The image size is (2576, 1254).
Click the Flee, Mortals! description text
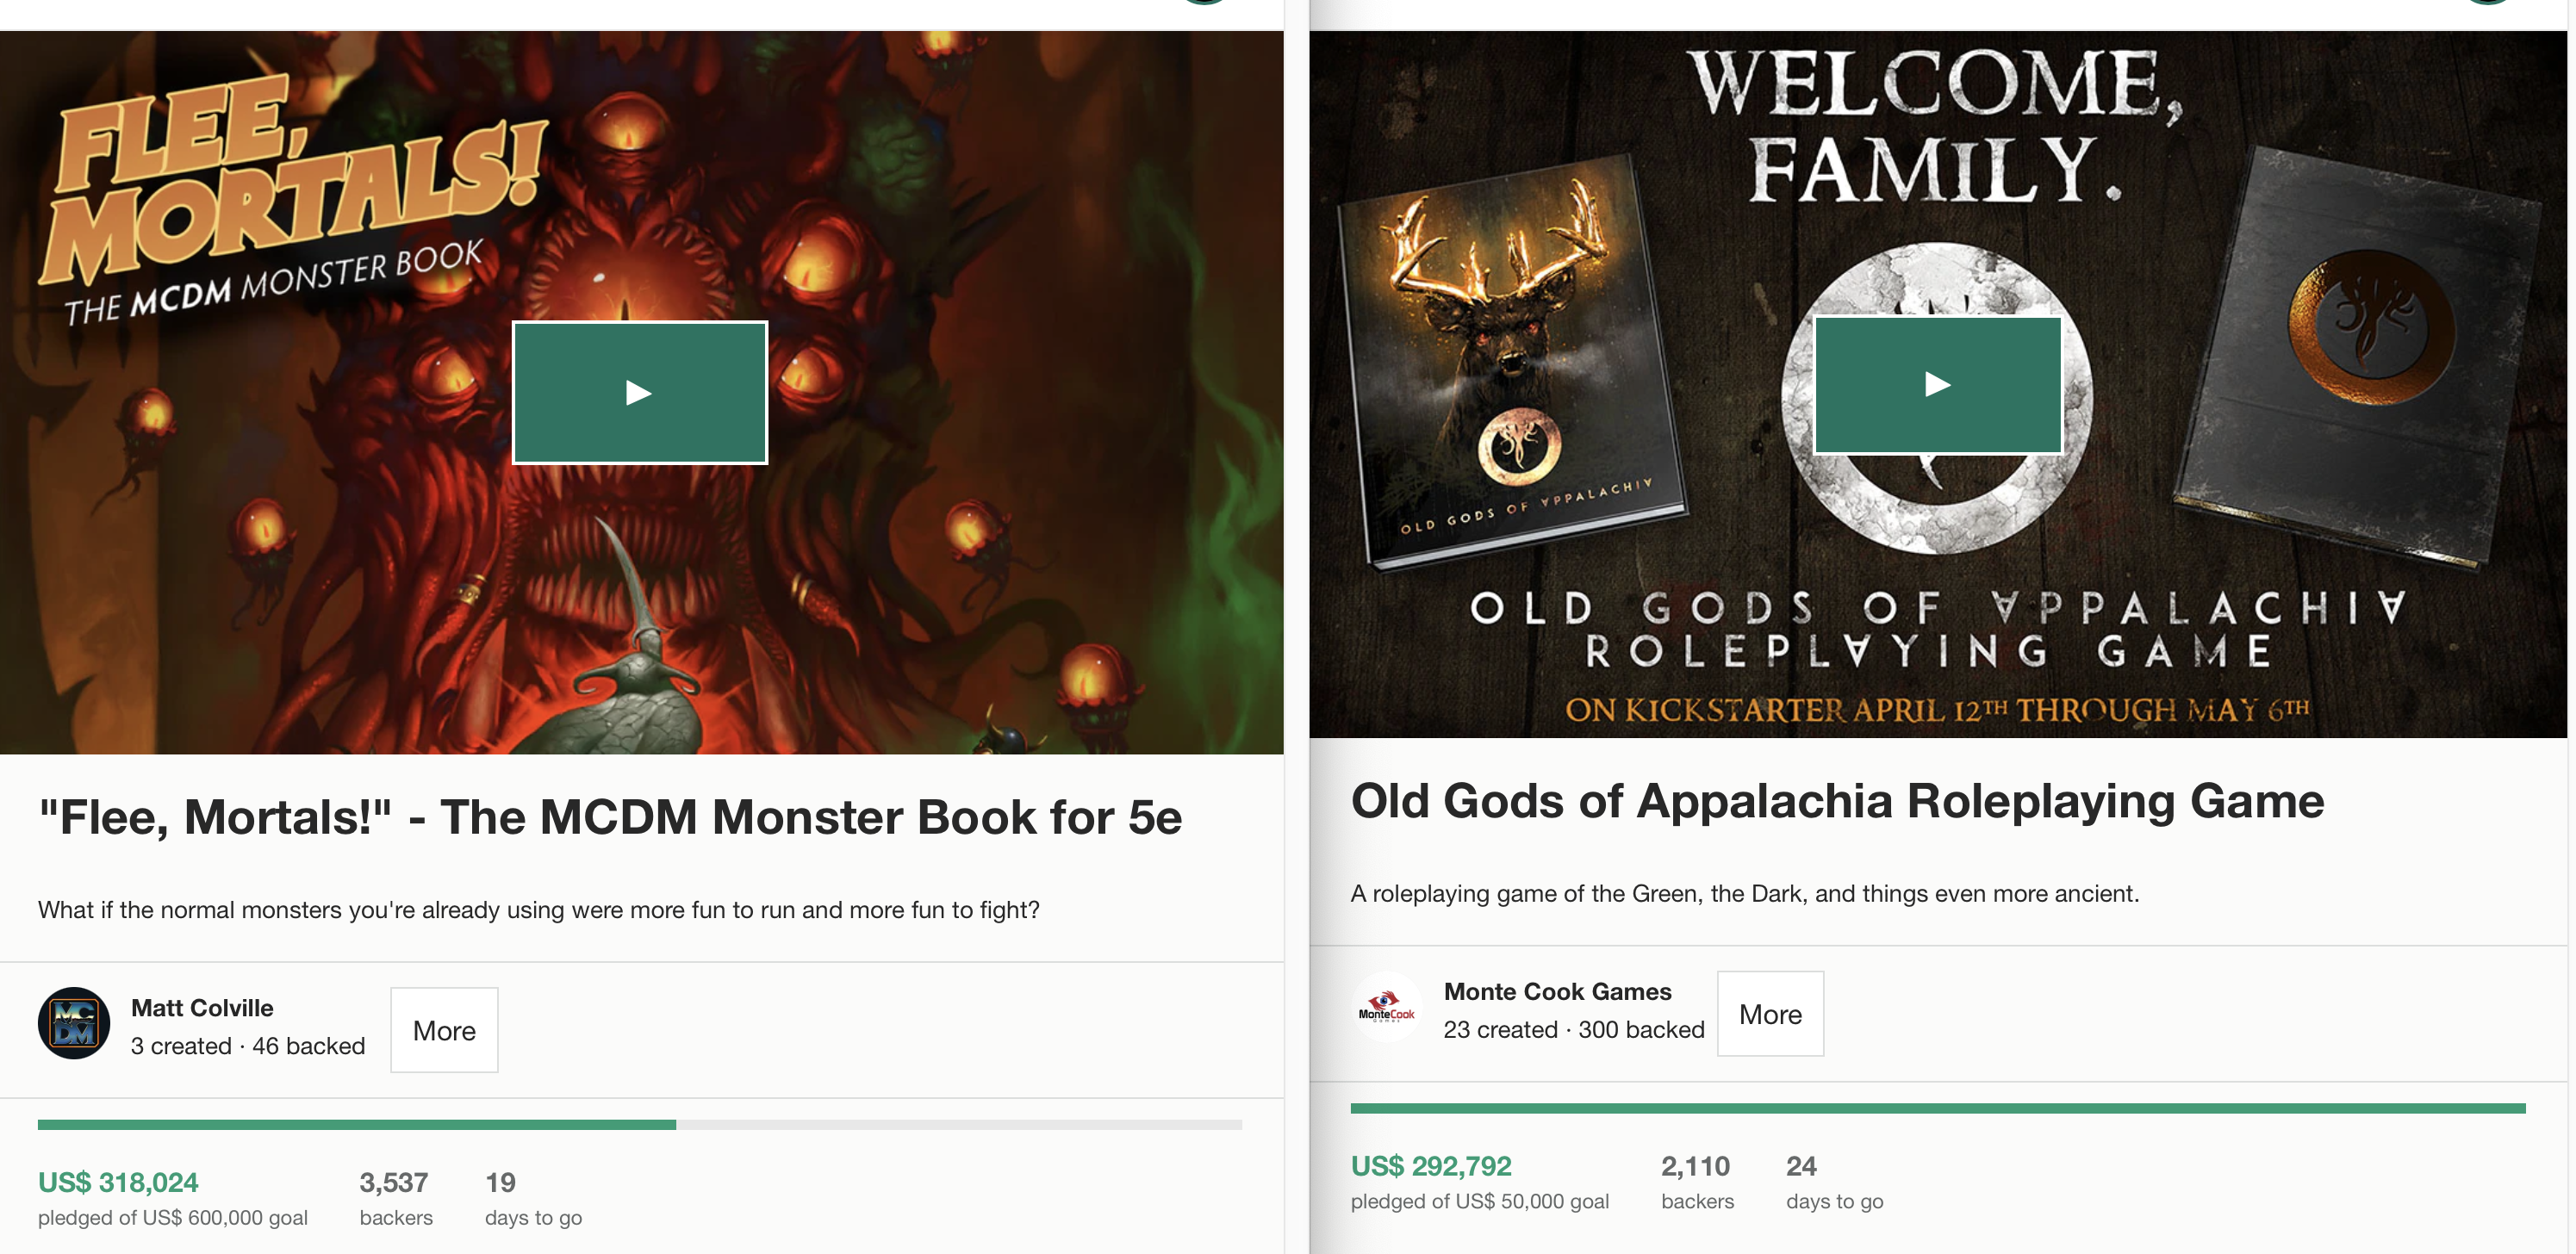point(538,910)
